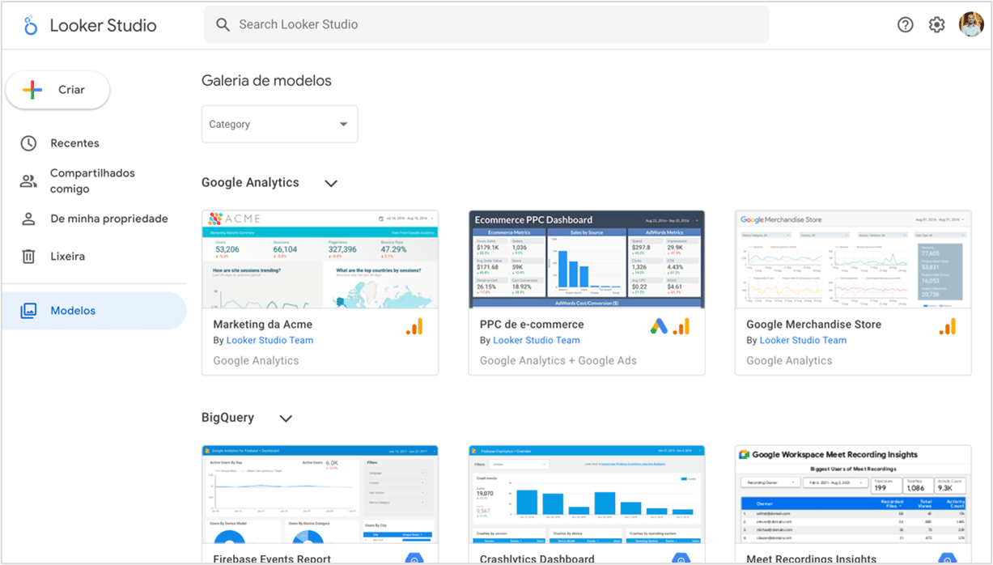Image resolution: width=993 pixels, height=565 pixels.
Task: Click Google Ads icon on PPC de e-commerce
Action: [660, 326]
